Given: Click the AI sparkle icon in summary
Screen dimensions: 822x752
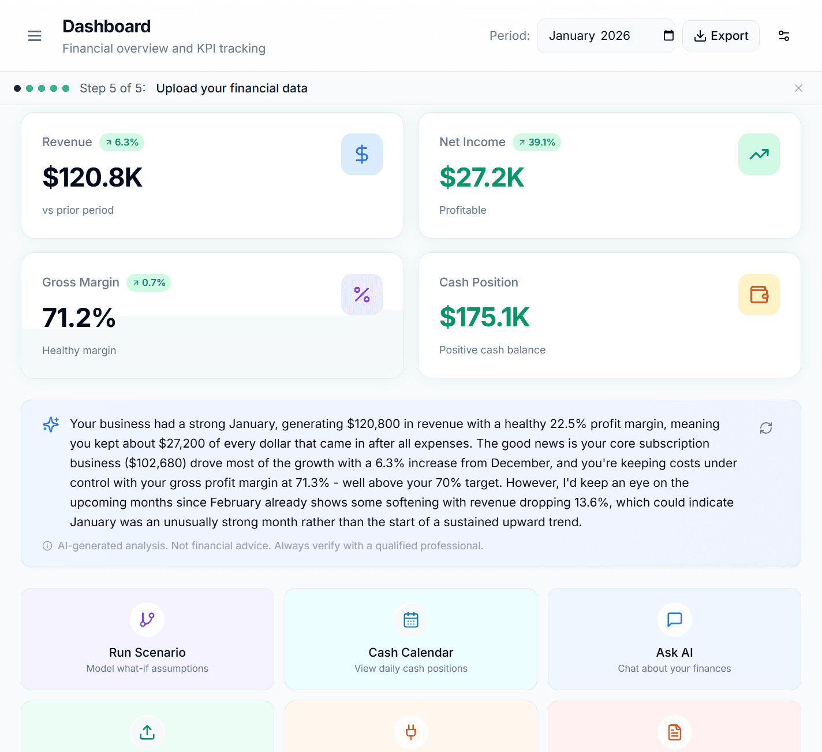Looking at the screenshot, I should (x=51, y=425).
